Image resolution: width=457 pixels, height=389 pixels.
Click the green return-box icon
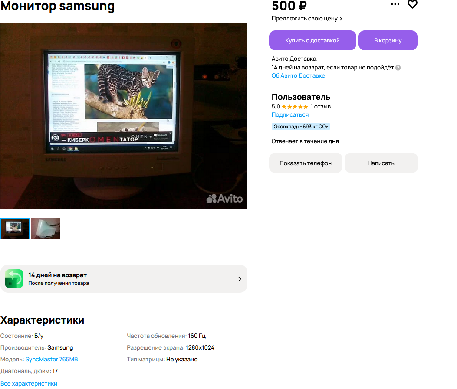[14, 279]
